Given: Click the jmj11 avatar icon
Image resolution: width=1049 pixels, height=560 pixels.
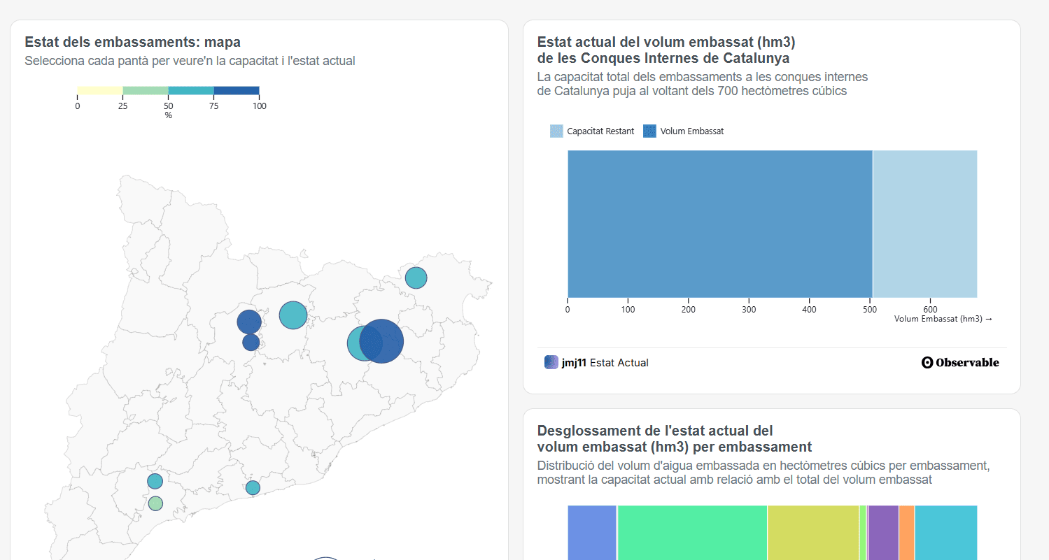Looking at the screenshot, I should point(551,362).
